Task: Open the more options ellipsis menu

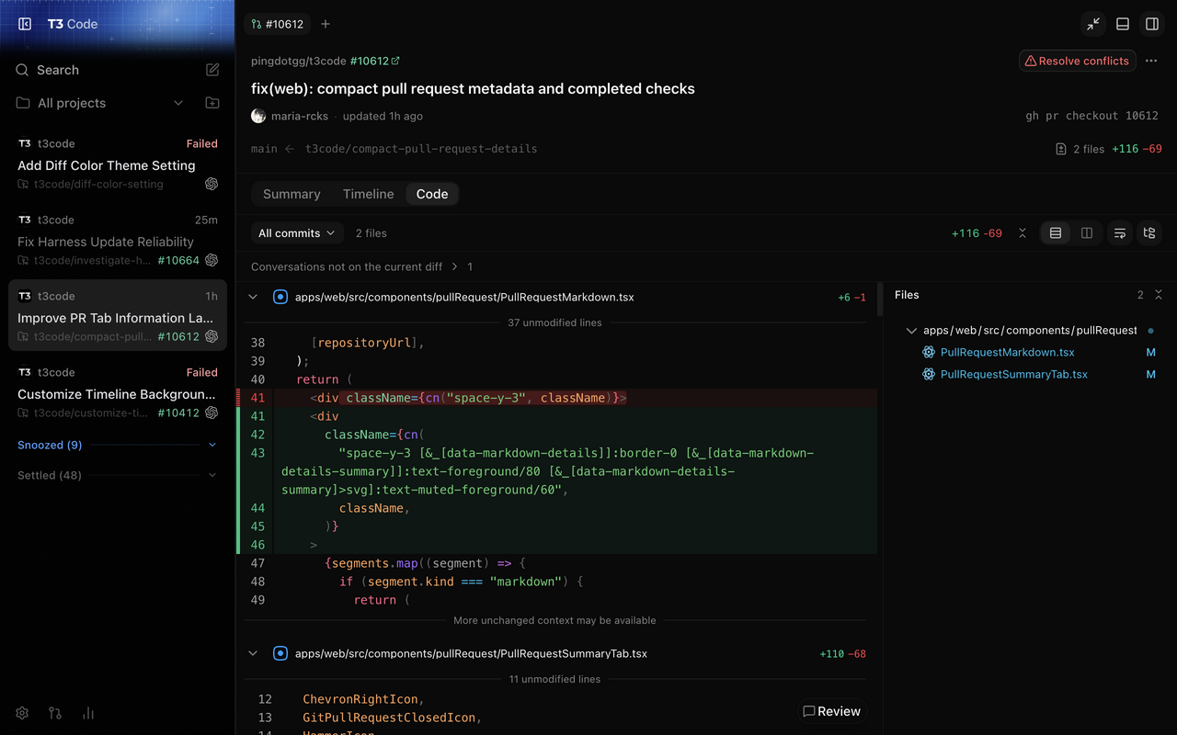Action: tap(1151, 61)
